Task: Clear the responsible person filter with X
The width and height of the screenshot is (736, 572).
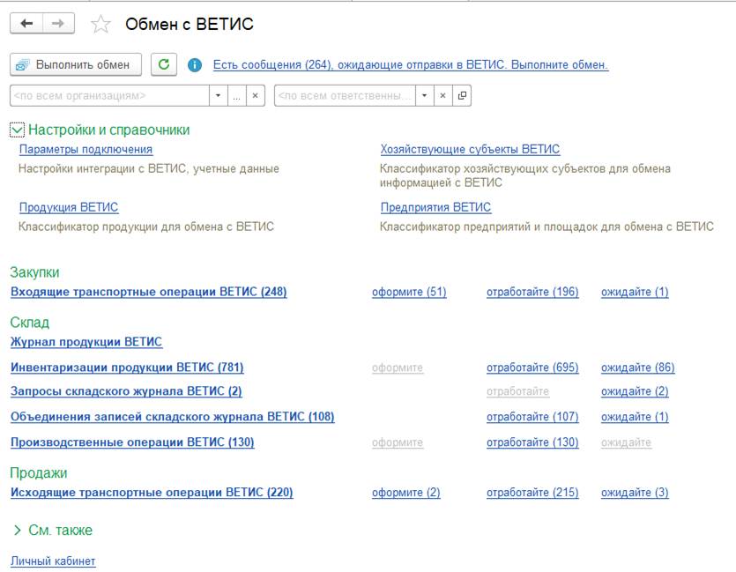Action: point(443,95)
